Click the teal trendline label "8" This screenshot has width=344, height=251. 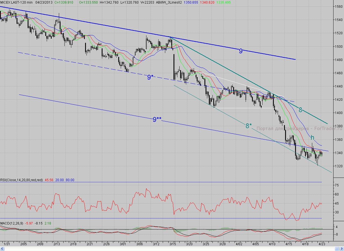tap(300, 110)
